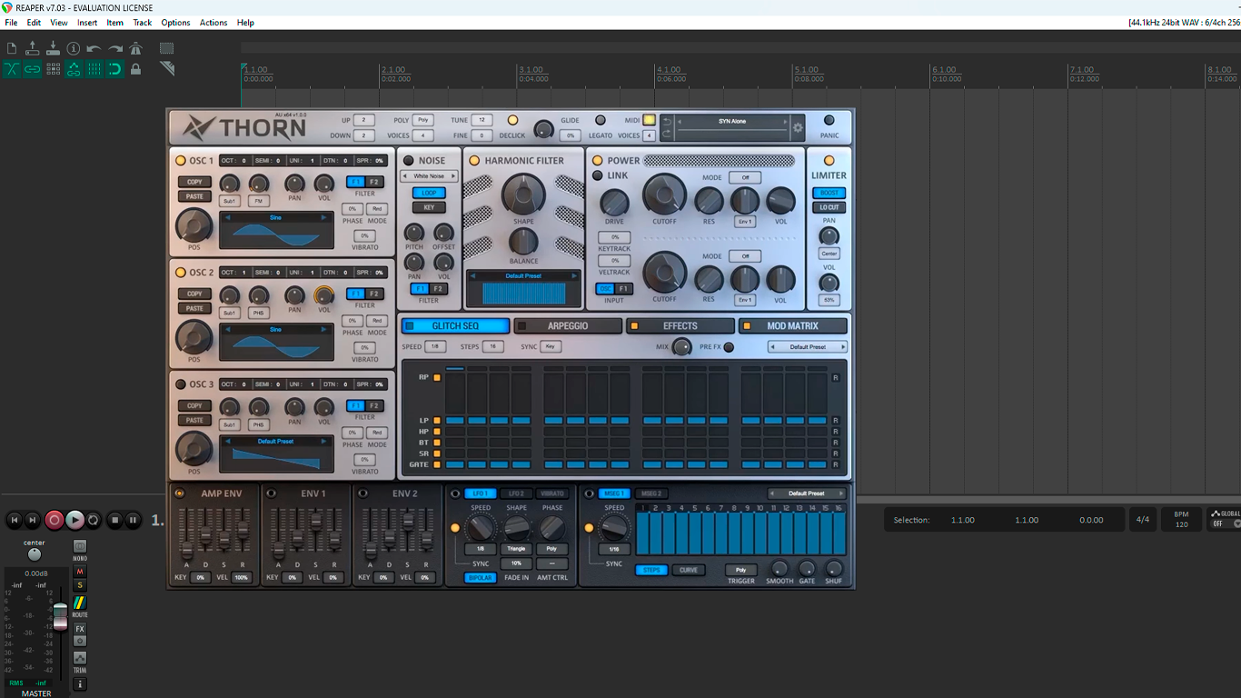Open the White Noise type selector
Viewport: 1241px width, 698px height.
tap(429, 176)
